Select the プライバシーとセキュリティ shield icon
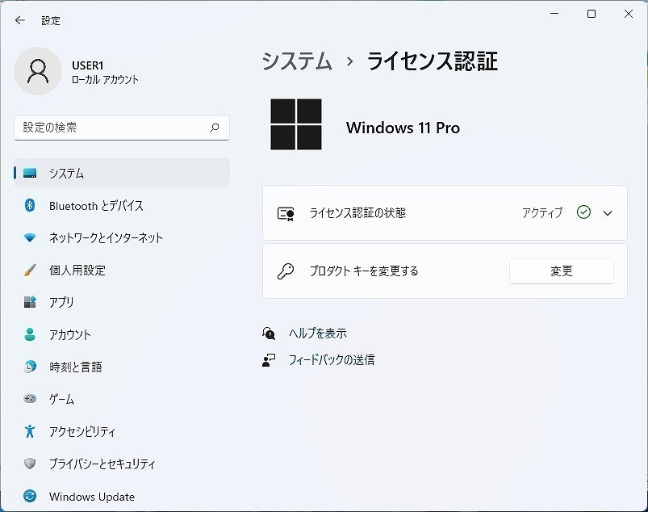The image size is (648, 512). pyautogui.click(x=29, y=464)
